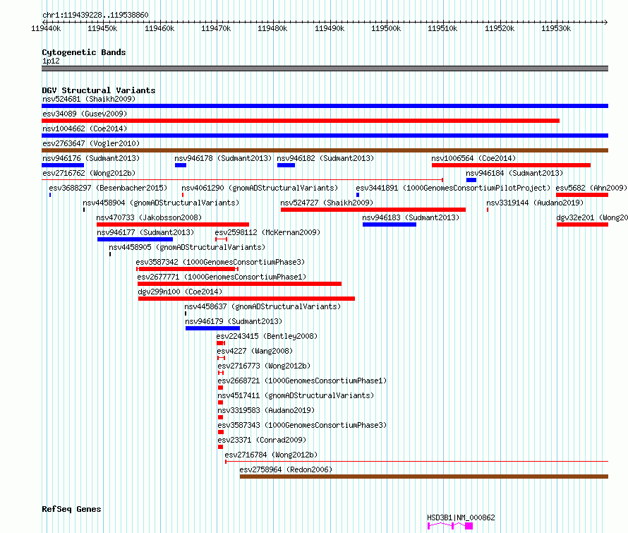Open the nsv946182 (Sudmant2013) variant label
The width and height of the screenshot is (628, 533).
point(325,158)
